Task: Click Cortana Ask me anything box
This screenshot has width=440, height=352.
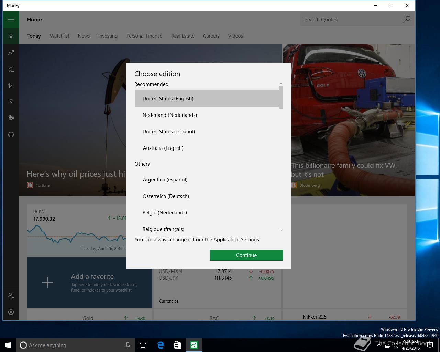Action: [75, 345]
